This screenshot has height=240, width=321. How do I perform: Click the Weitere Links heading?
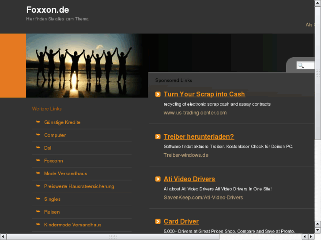pos(47,109)
